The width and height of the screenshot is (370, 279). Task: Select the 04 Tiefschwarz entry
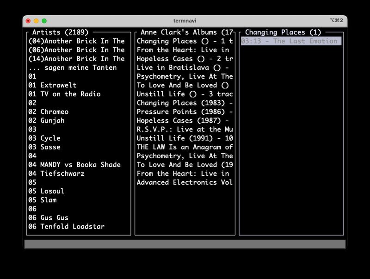pyautogui.click(x=56, y=174)
